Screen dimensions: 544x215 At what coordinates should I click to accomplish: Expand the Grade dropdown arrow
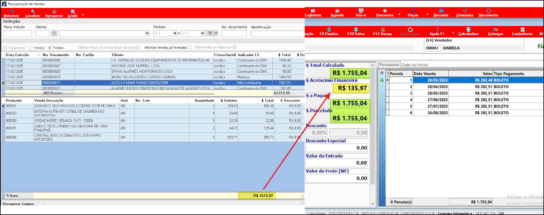pyautogui.click(x=83, y=15)
